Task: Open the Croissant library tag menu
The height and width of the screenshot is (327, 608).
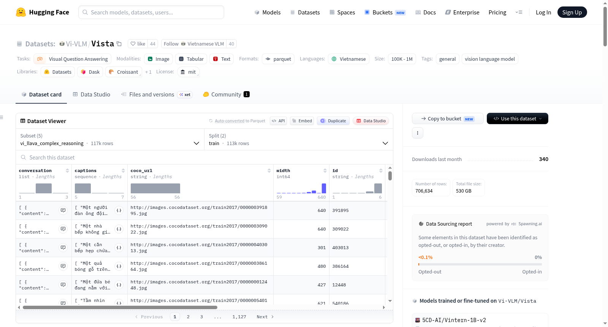Action: click(x=123, y=72)
